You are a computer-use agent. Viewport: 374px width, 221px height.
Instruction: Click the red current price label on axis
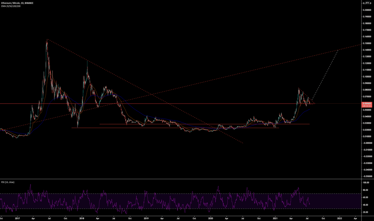[x=367, y=104]
